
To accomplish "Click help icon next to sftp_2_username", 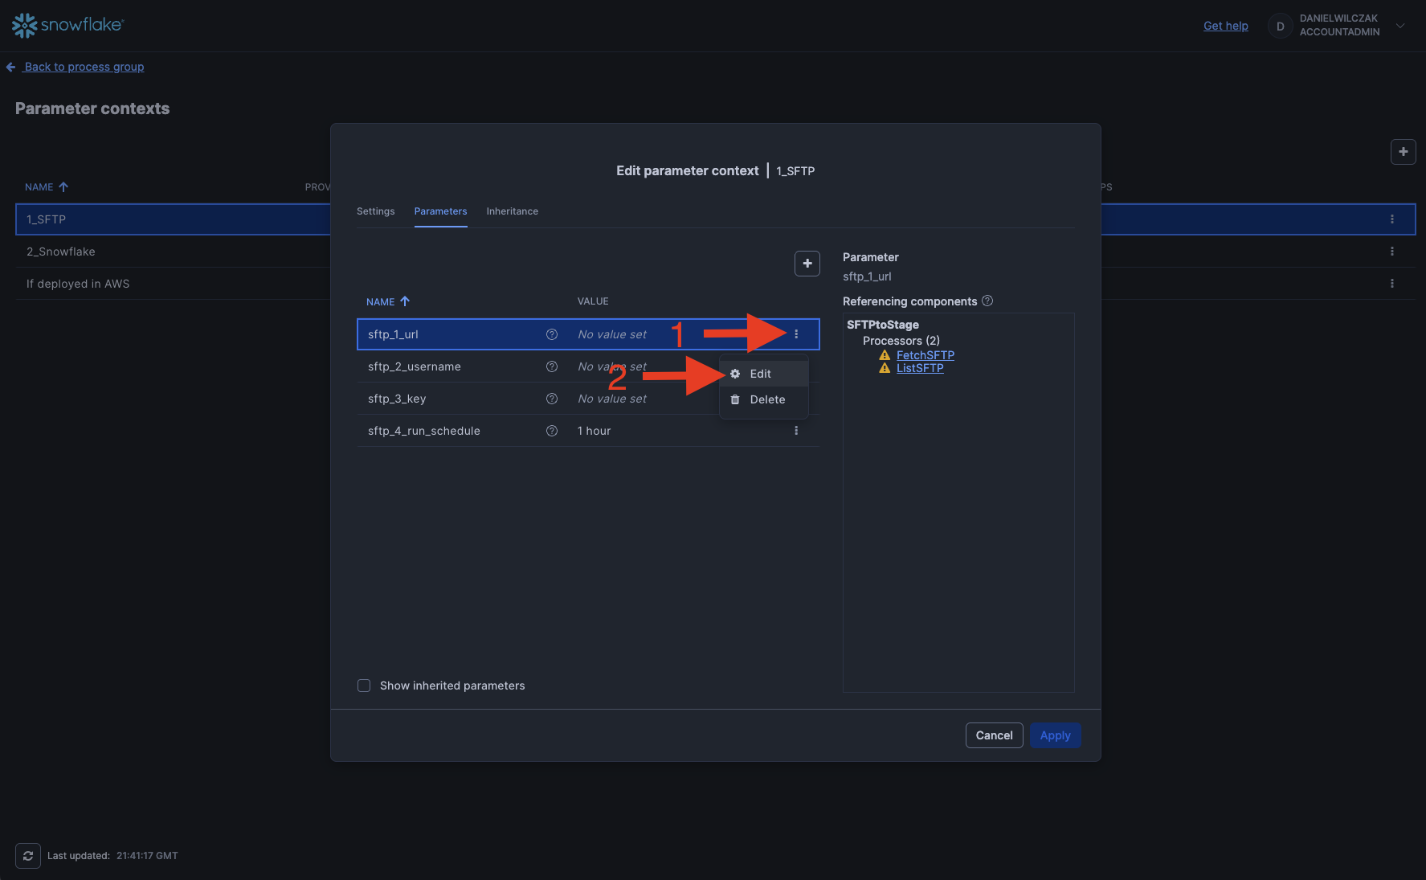I will [x=552, y=366].
